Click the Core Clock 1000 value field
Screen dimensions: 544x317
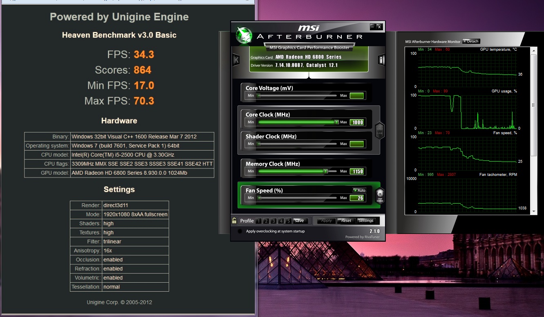click(357, 122)
